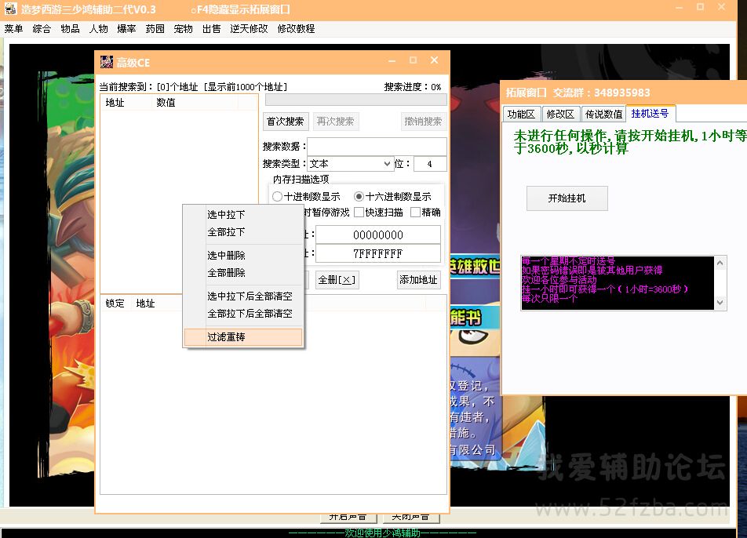Click start address field 00000000
This screenshot has height=538, width=747.
tap(377, 234)
